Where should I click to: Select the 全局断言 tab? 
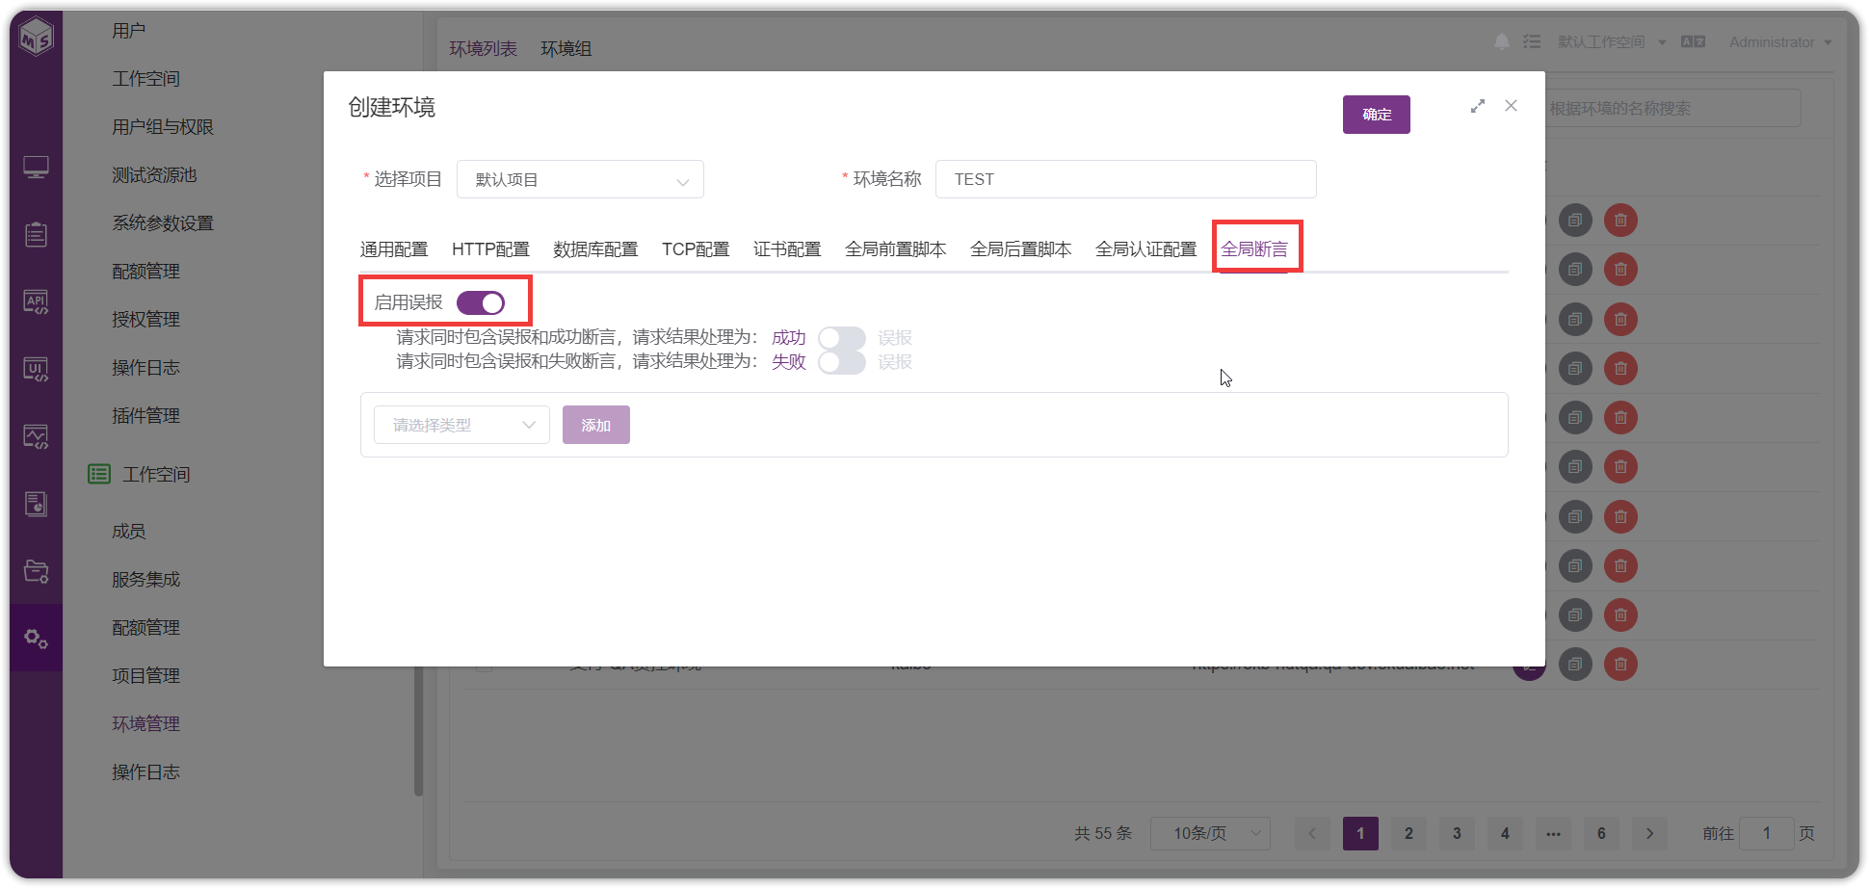pyautogui.click(x=1254, y=249)
